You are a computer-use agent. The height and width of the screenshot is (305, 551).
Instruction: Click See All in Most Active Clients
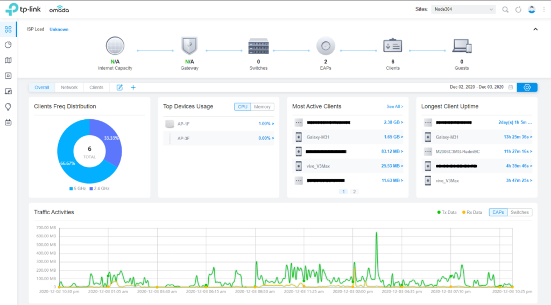click(x=394, y=107)
